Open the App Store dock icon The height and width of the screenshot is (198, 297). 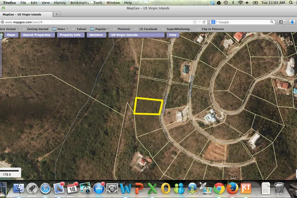[99, 188]
